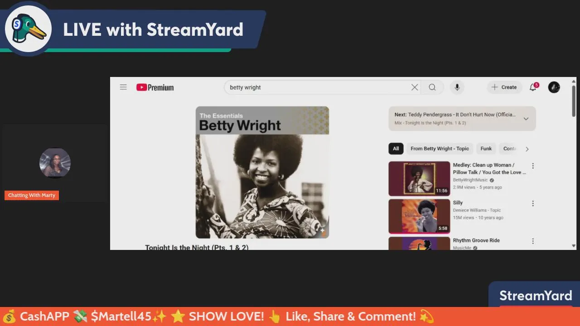580x326 pixels.
Task: Open the Silly video thumbnail
Action: (x=419, y=216)
